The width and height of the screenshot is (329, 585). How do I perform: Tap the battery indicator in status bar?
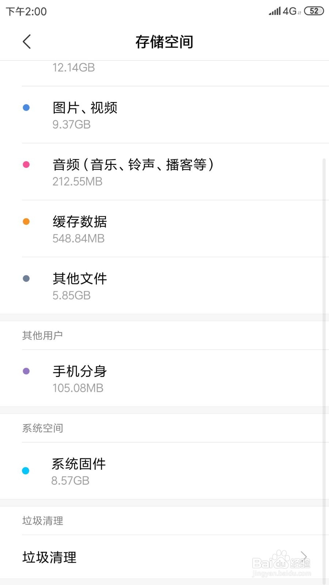314,11
